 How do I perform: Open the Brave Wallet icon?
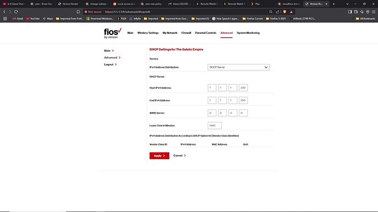pos(356,12)
